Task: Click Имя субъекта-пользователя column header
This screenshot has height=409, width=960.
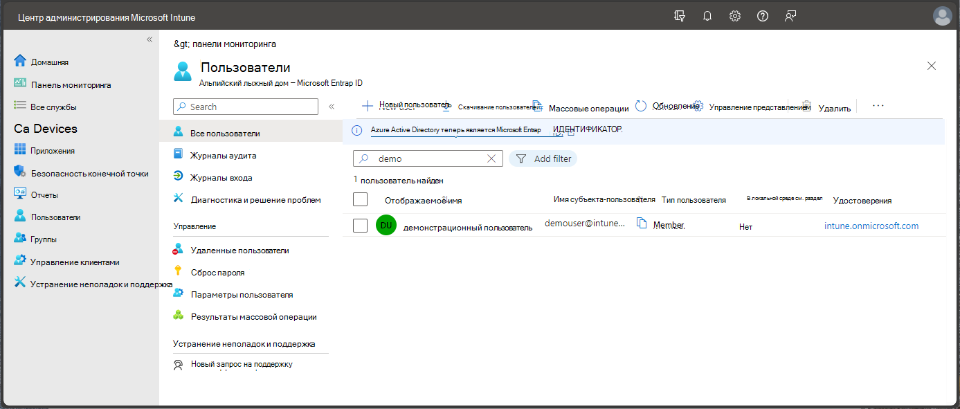Action: tap(604, 199)
